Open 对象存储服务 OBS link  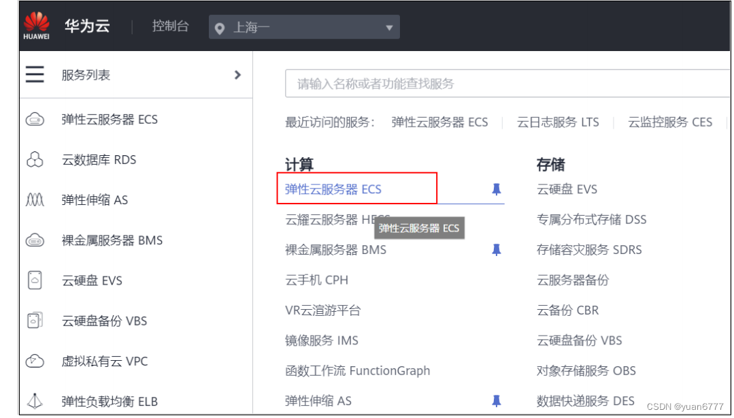click(586, 370)
